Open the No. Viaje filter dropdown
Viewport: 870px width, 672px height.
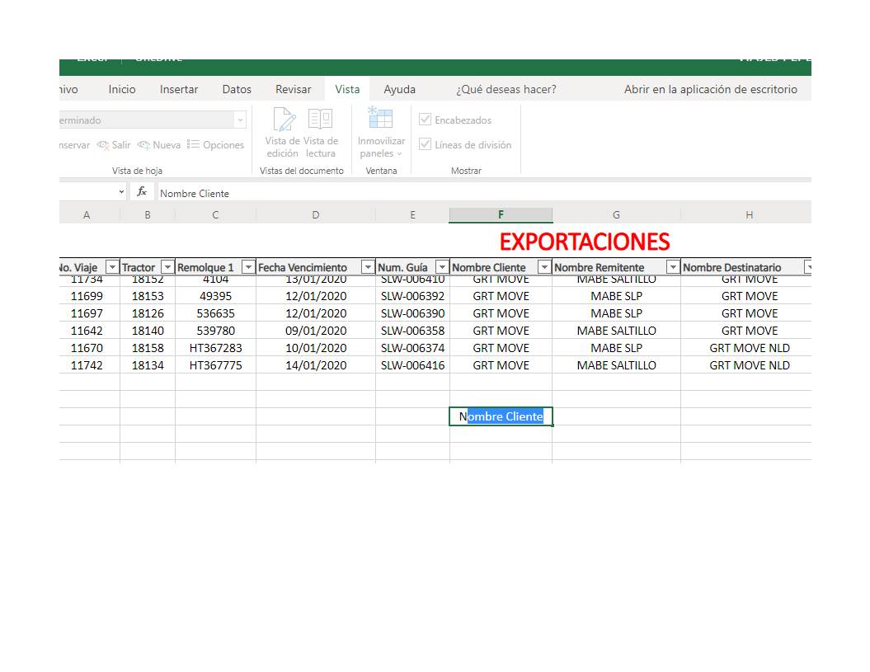tap(112, 267)
